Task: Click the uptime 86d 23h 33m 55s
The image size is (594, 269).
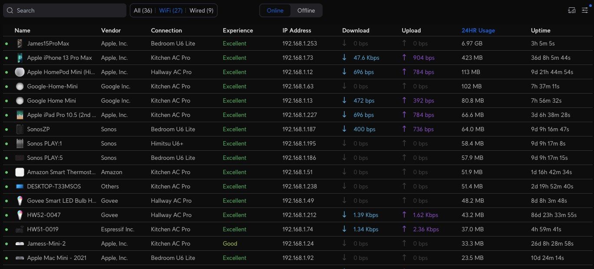Action: [554, 215]
